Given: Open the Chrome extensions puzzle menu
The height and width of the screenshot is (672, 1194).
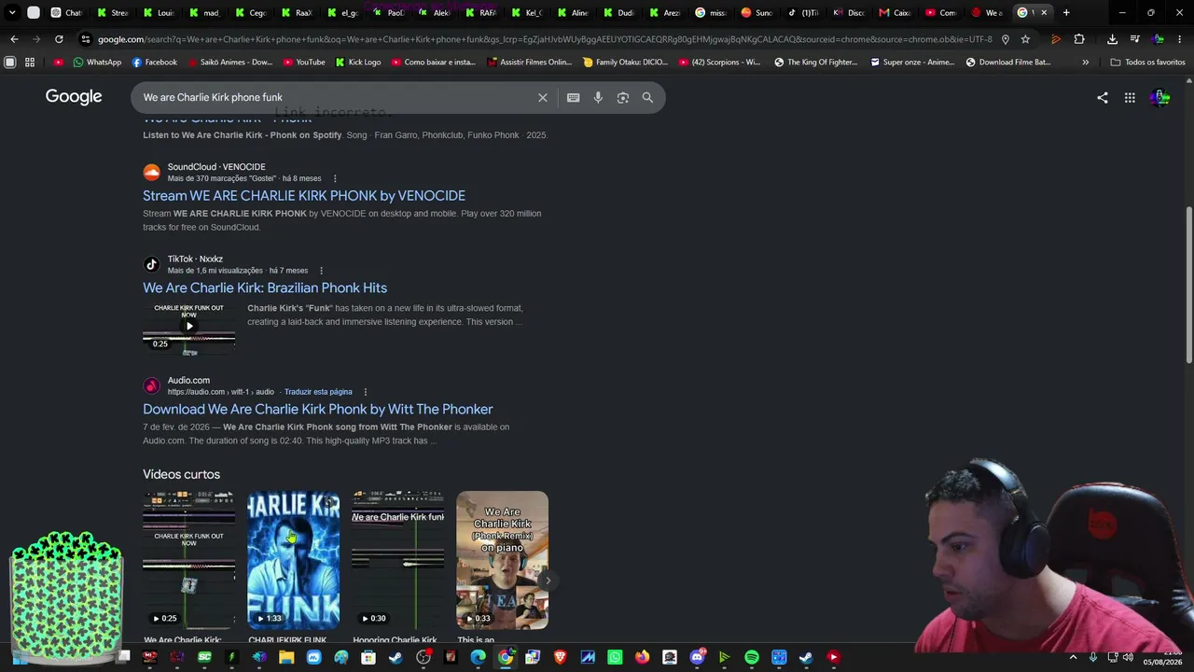Looking at the screenshot, I should pos(1079,39).
